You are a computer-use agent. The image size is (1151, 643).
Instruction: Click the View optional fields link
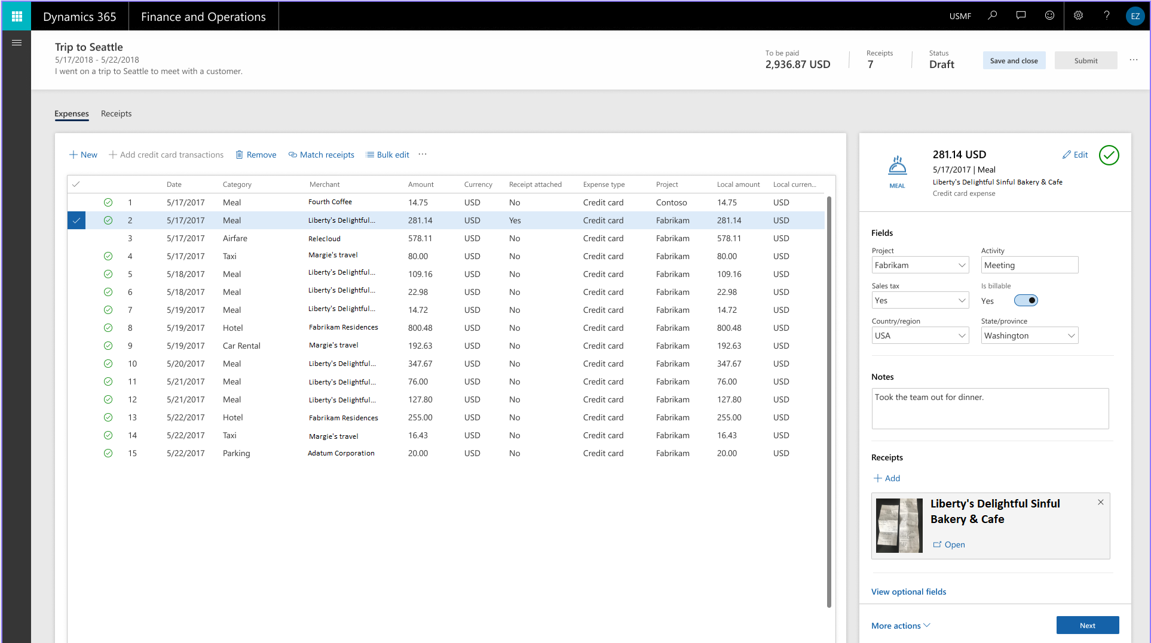908,592
